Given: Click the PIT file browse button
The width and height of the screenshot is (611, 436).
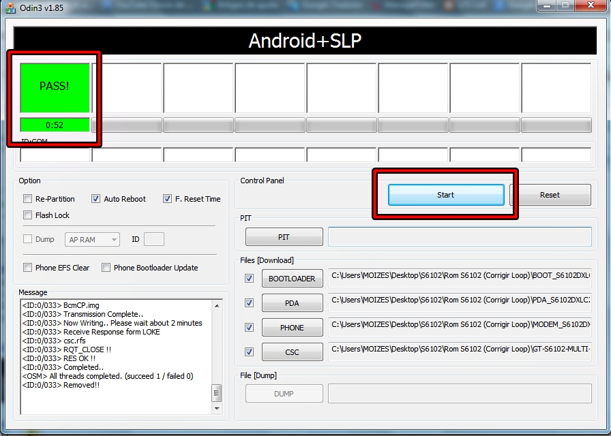Looking at the screenshot, I should pyautogui.click(x=284, y=237).
